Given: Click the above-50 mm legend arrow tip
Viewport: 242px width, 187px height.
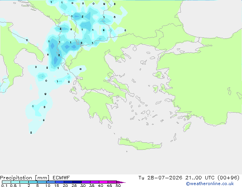Looking at the screenshot, I should [x=121, y=182].
